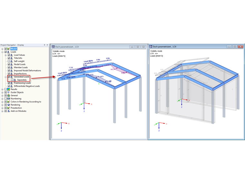Expand the Load Values node

click(x=5, y=55)
